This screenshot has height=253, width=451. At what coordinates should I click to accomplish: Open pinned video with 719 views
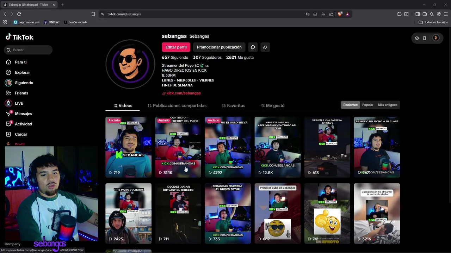tap(128, 147)
